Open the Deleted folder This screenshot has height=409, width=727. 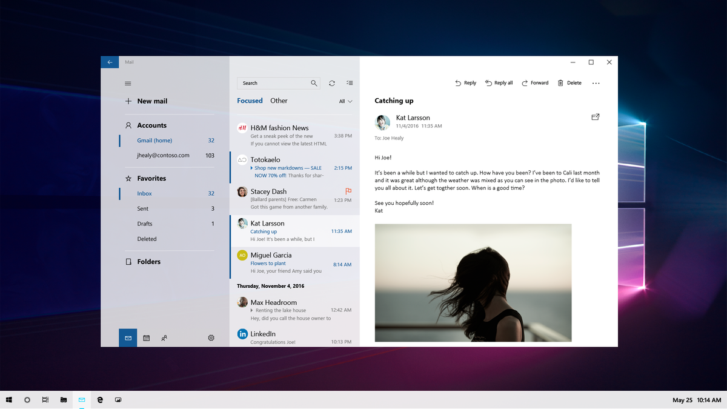pyautogui.click(x=167, y=239)
